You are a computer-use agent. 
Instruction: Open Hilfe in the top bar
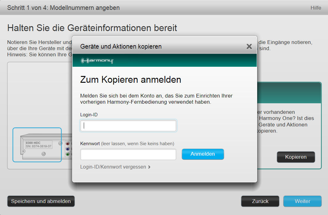click(x=316, y=8)
